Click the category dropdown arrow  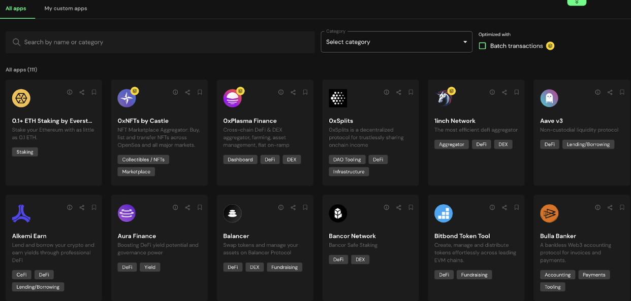[465, 42]
